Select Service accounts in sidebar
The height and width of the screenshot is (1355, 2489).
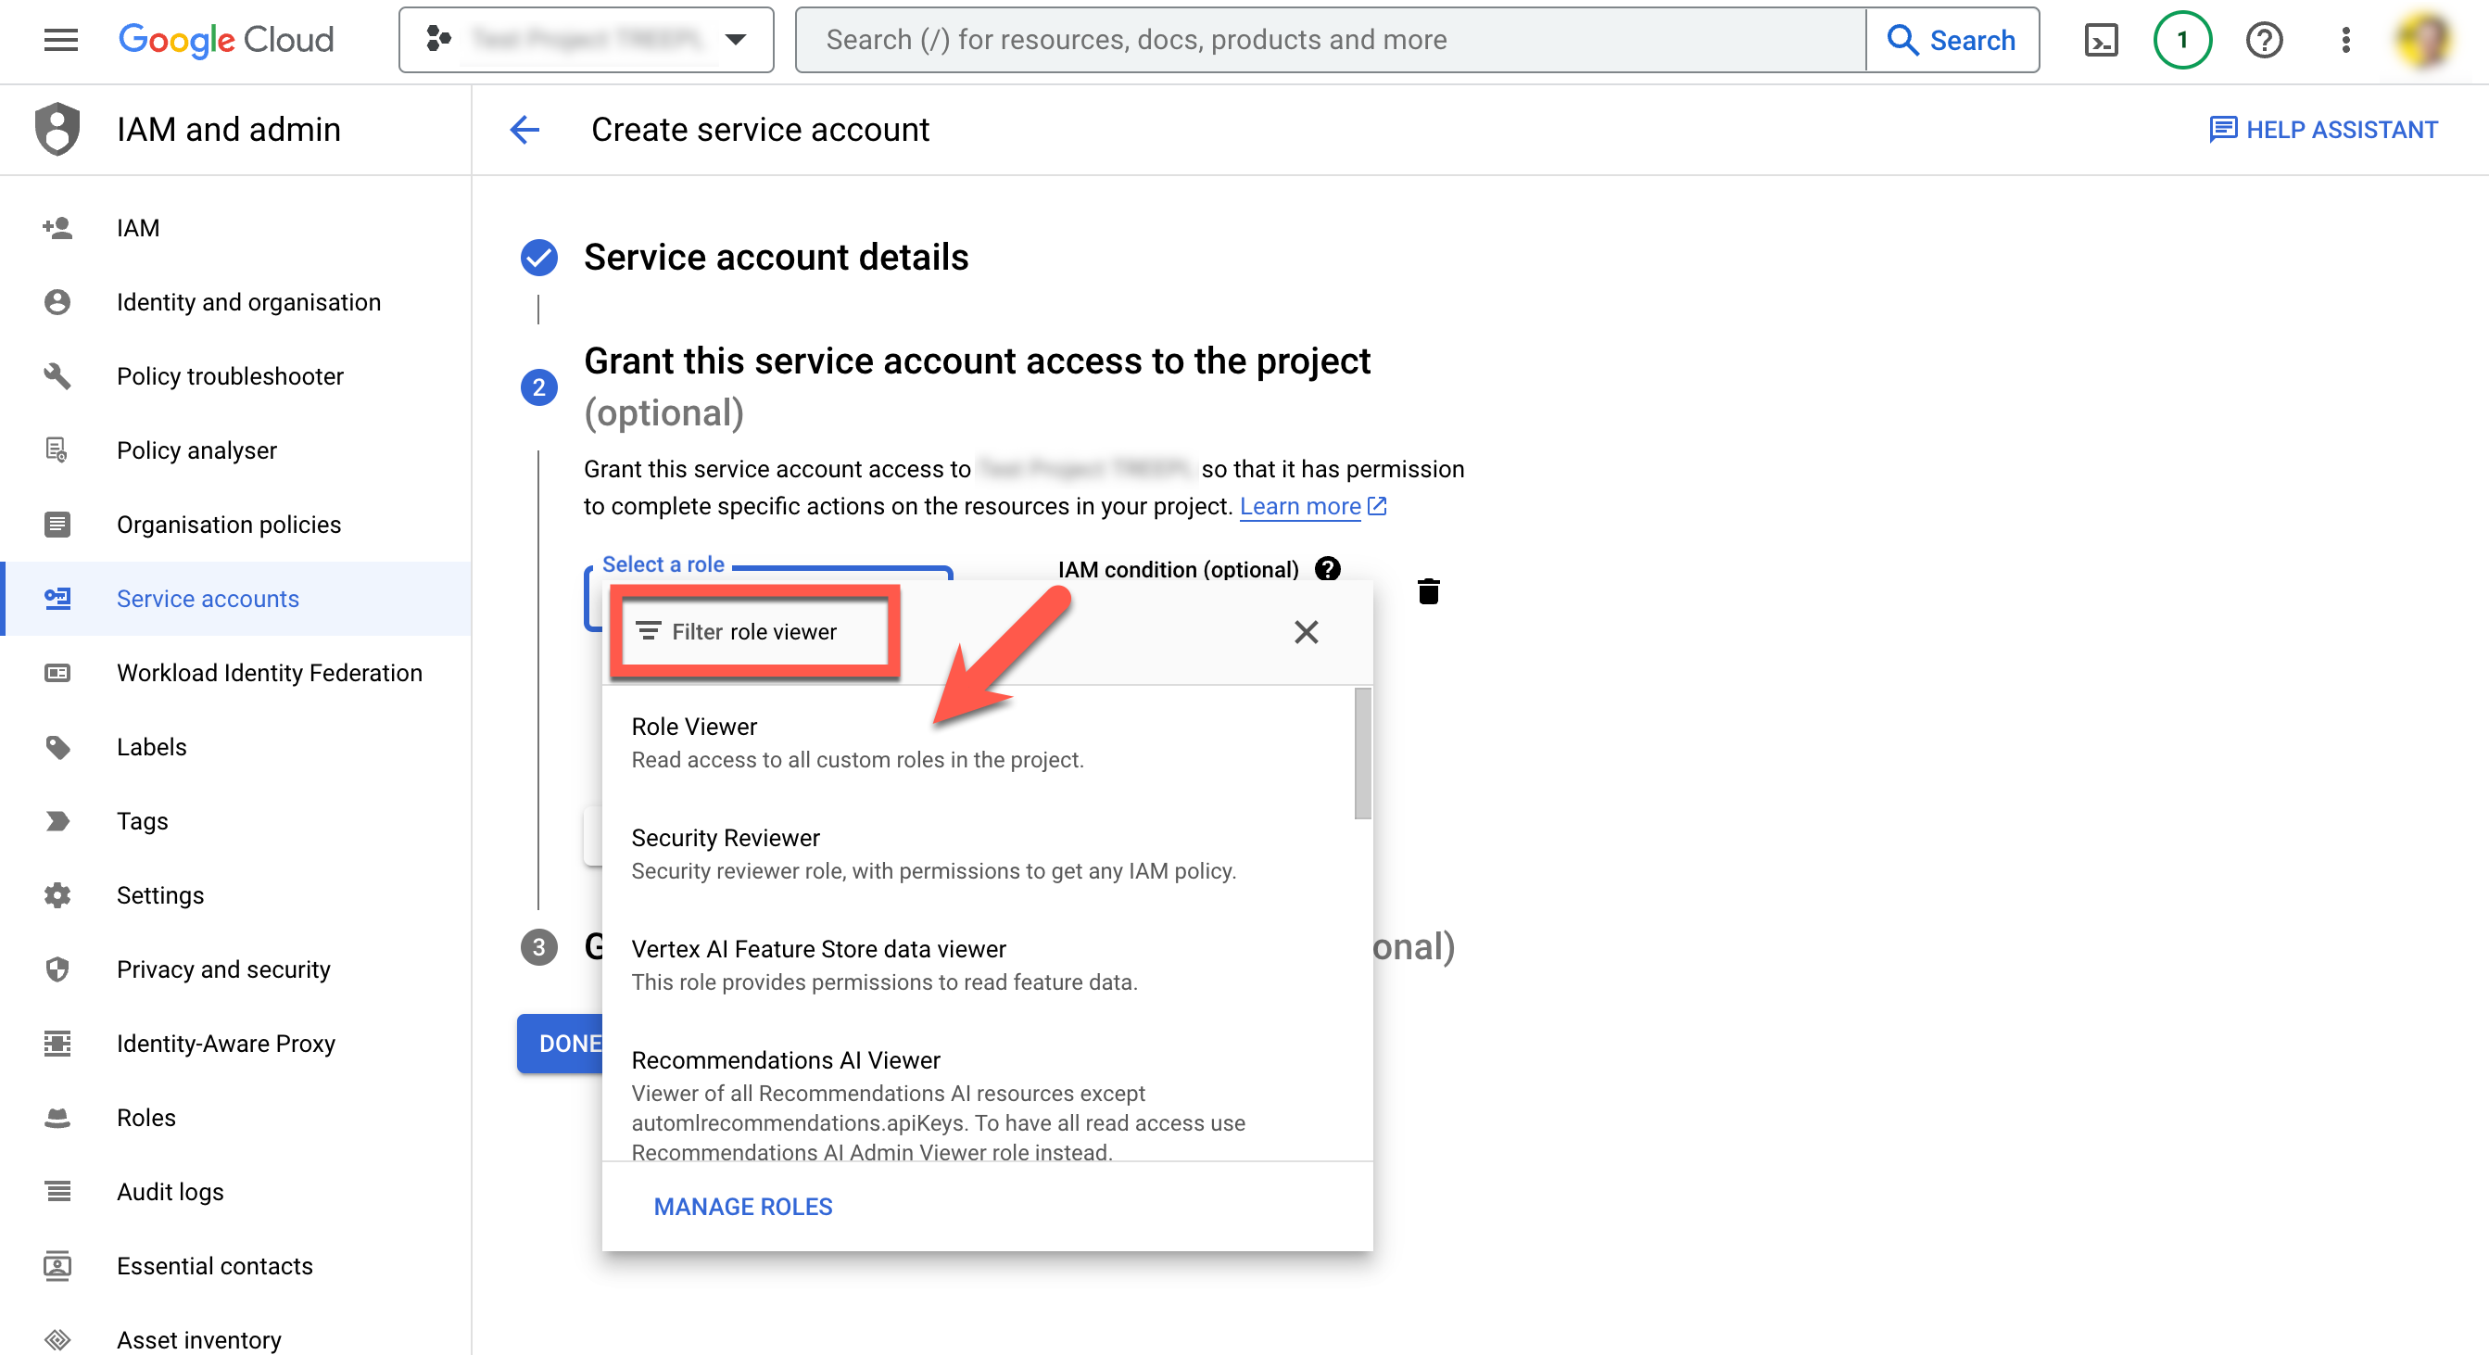pyautogui.click(x=235, y=600)
